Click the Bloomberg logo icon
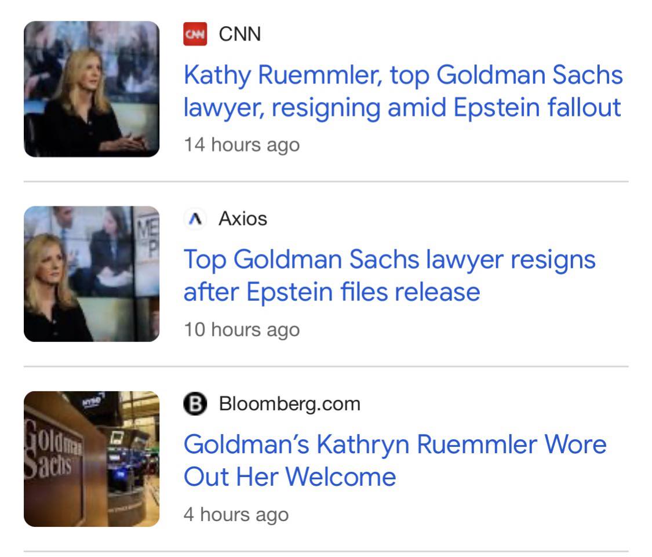Screen dimensions: 652x557 [195, 404]
